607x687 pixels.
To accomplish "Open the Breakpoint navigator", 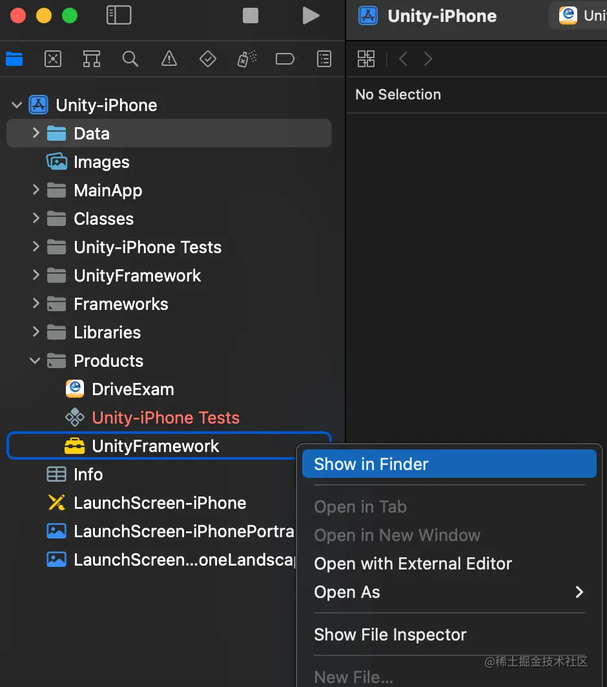I will pyautogui.click(x=285, y=59).
